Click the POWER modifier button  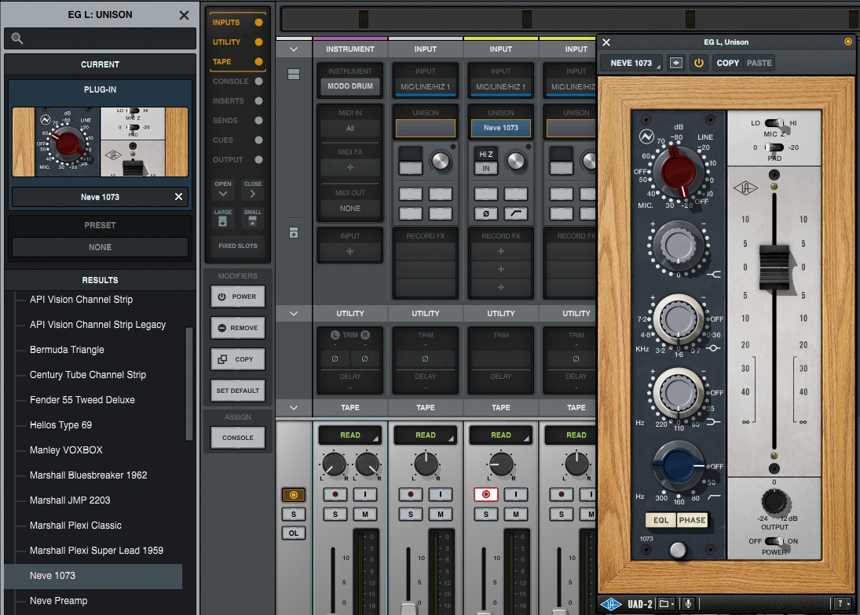(x=237, y=297)
